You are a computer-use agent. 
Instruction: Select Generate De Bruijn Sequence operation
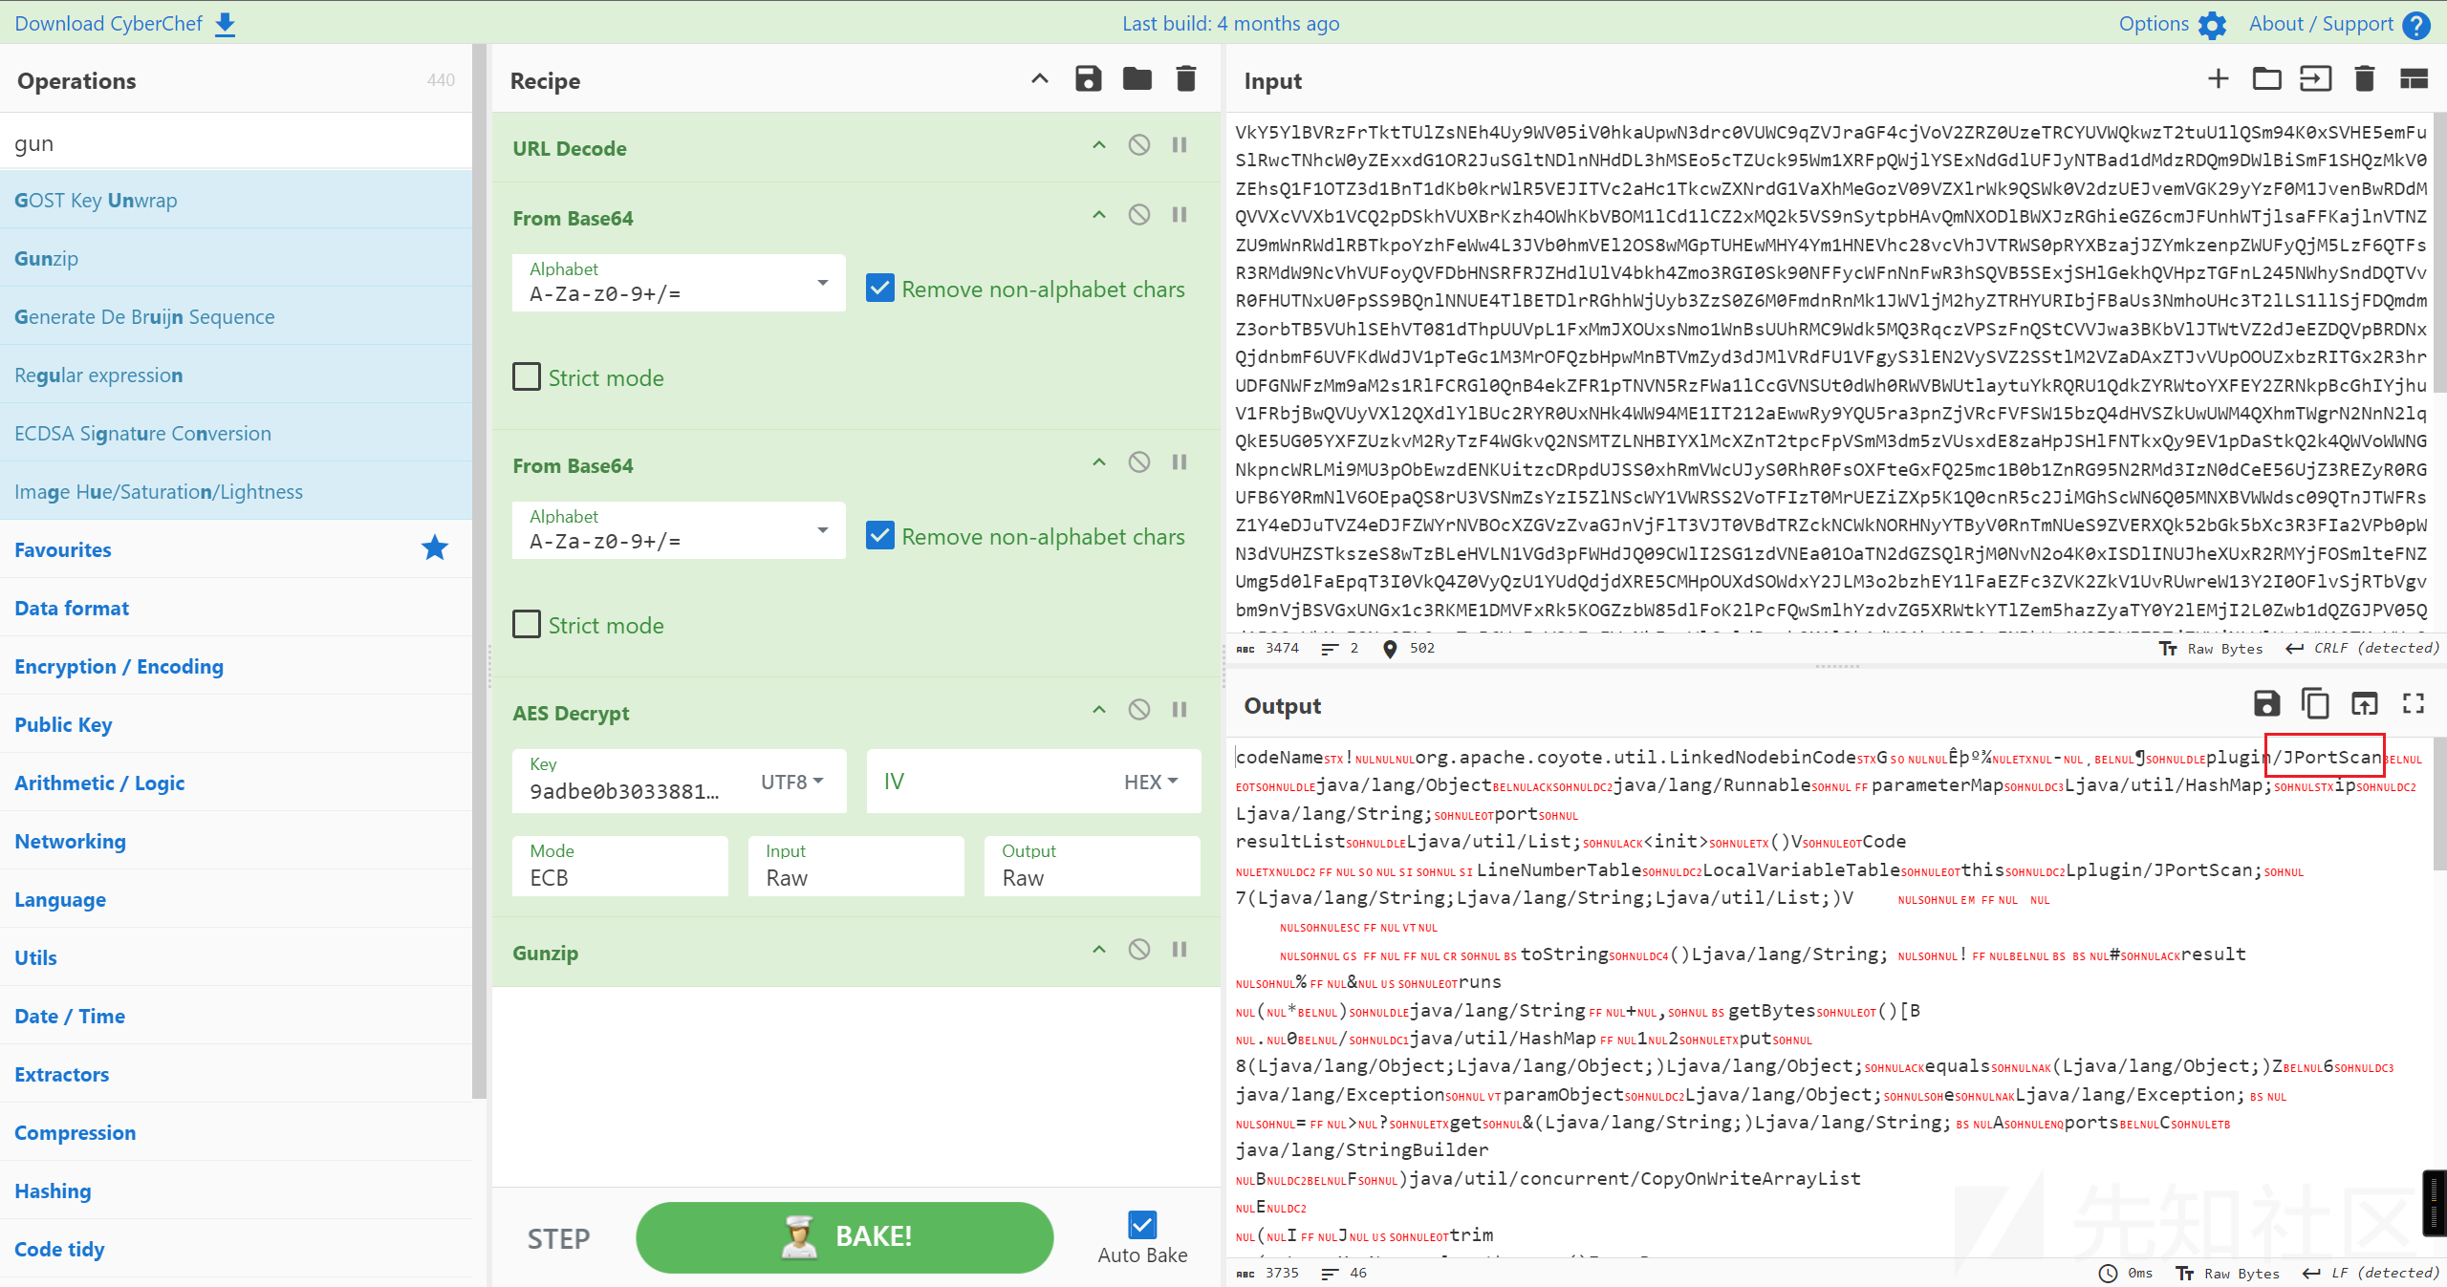pos(236,316)
